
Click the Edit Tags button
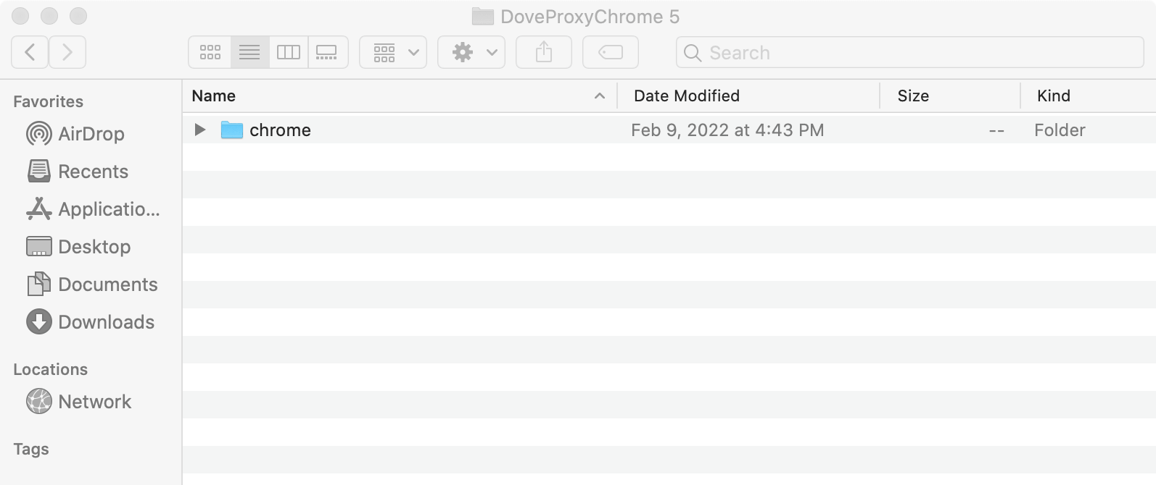point(611,52)
